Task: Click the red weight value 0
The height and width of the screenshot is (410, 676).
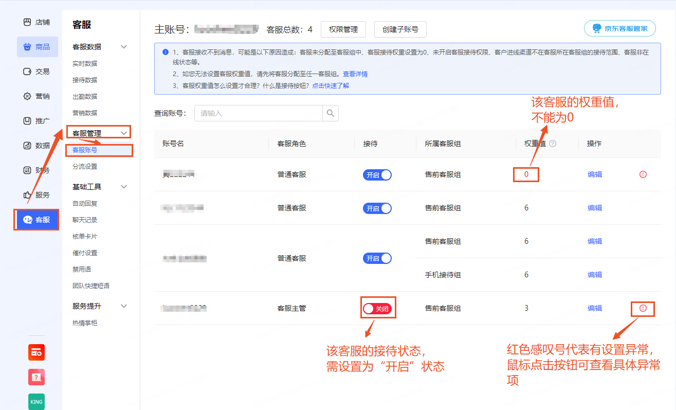Action: click(526, 174)
